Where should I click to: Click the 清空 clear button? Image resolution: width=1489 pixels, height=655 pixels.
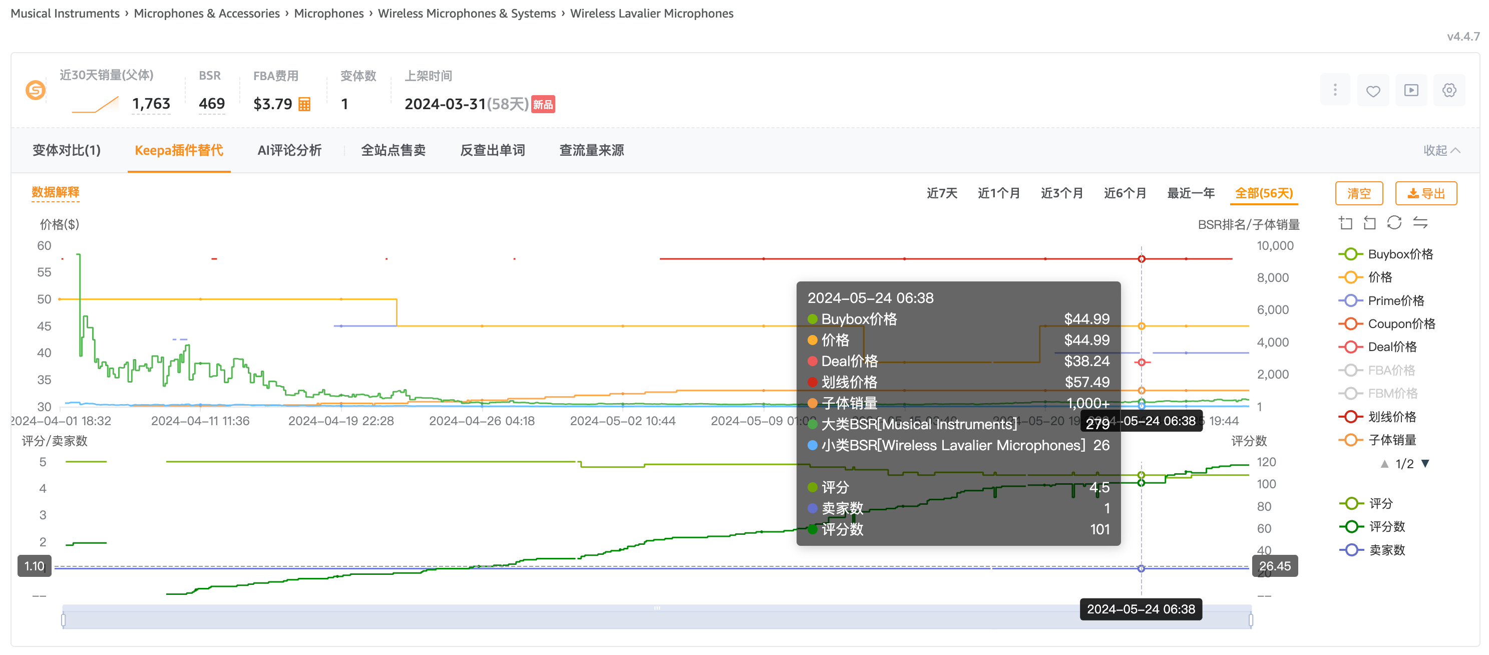pyautogui.click(x=1359, y=193)
